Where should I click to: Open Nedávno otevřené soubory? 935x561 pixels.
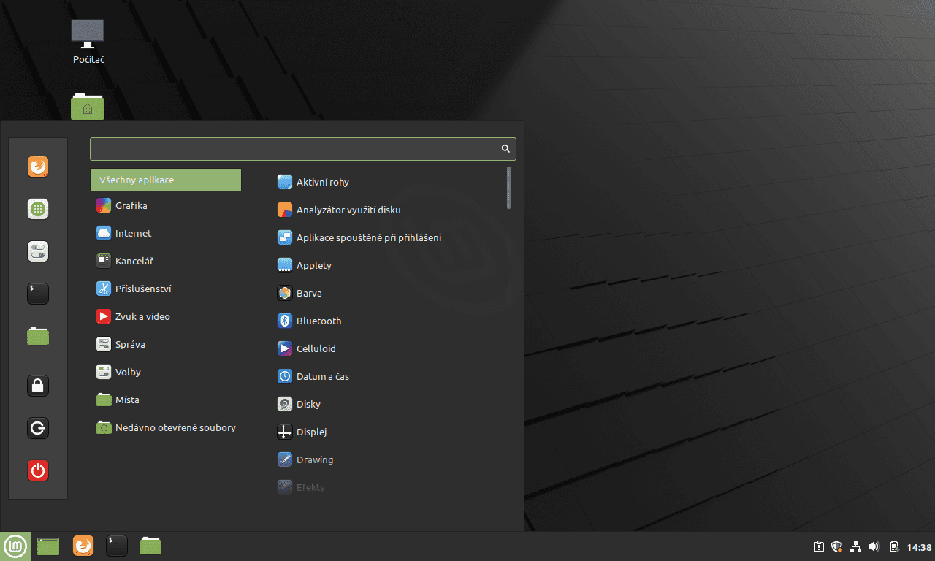tap(175, 427)
